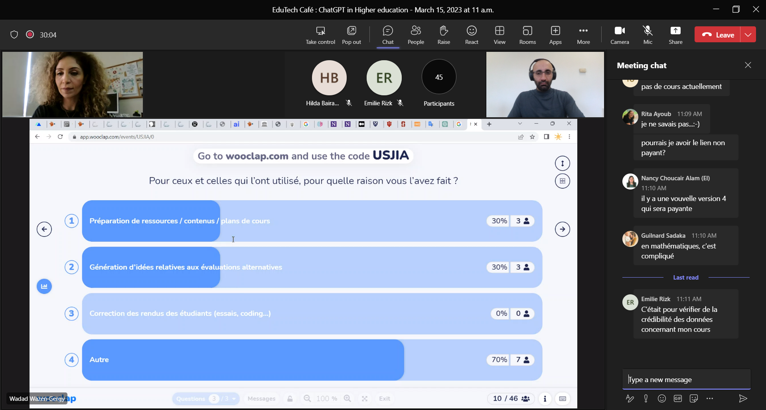Open Wooclap keyboard shortcuts button
This screenshot has width=766, height=410.
pos(563,398)
